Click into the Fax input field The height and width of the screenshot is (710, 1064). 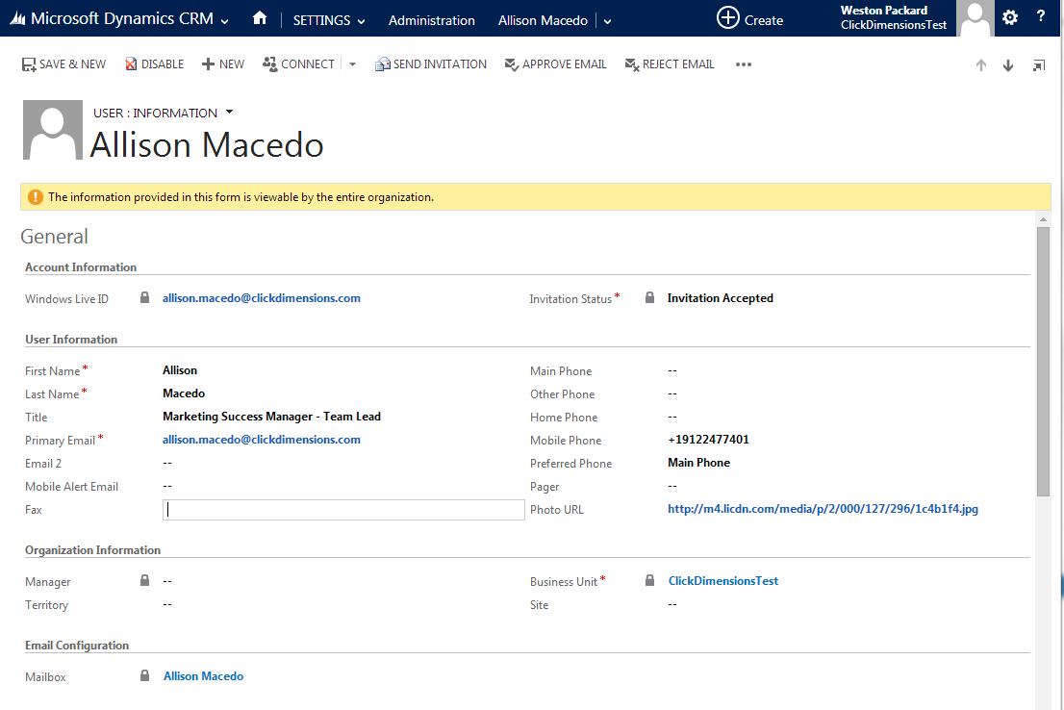pos(342,510)
